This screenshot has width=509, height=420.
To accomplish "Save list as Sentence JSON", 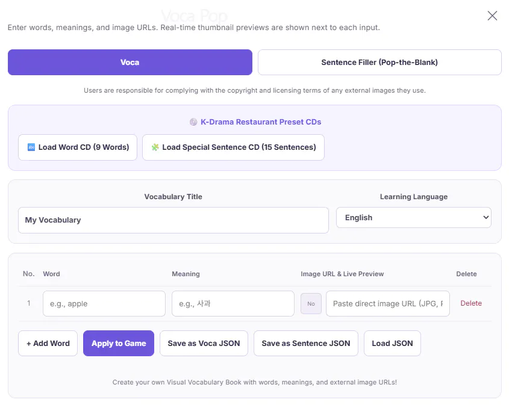I will point(306,343).
